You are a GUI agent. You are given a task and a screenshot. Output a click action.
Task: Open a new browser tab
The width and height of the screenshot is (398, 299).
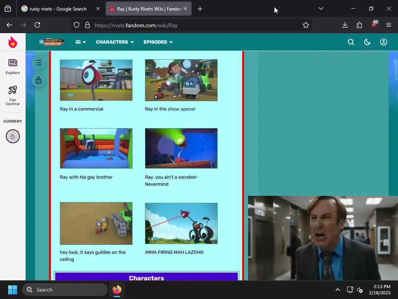click(x=200, y=9)
